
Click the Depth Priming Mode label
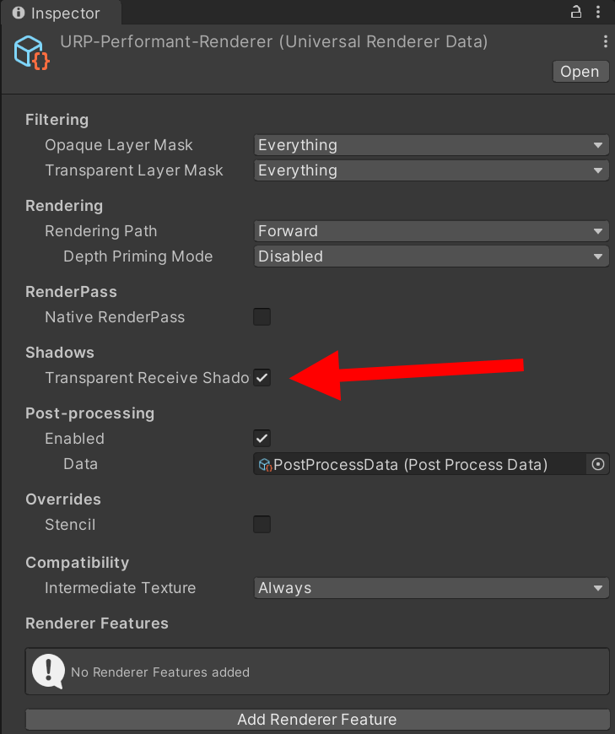pos(138,256)
